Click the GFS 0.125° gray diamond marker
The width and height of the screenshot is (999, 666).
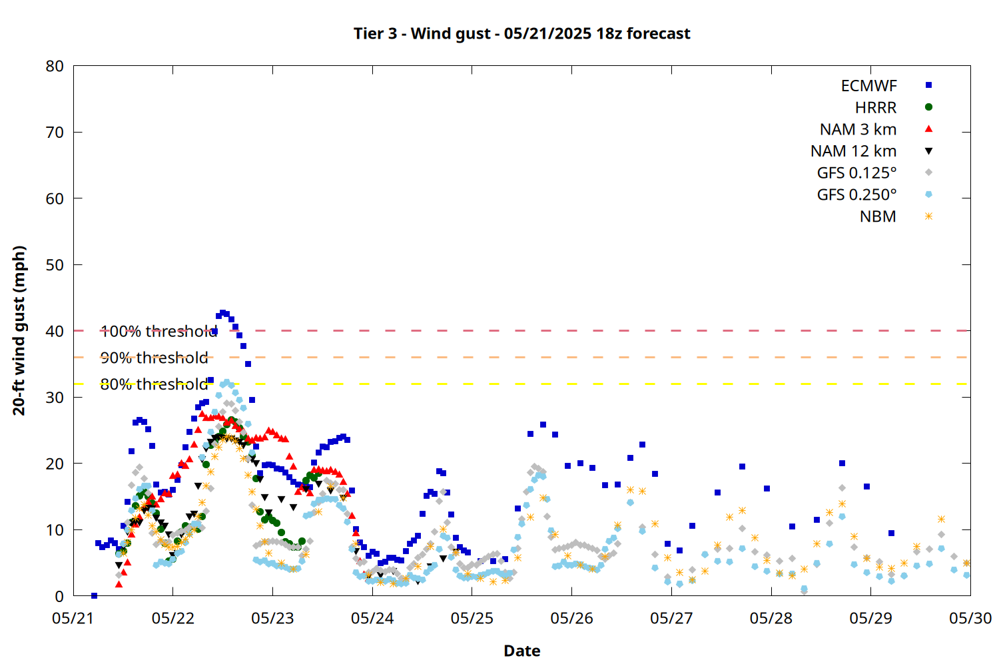[928, 172]
